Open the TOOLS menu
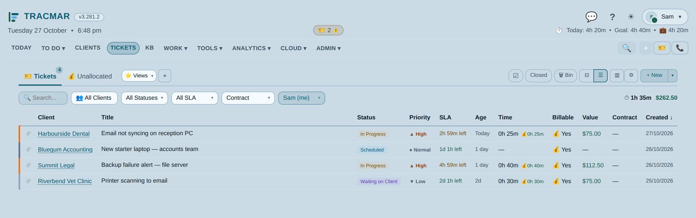This screenshot has height=218, width=696. pos(210,48)
